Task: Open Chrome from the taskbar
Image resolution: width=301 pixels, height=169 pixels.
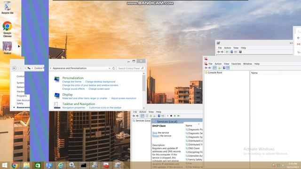Action: [x=15, y=165]
